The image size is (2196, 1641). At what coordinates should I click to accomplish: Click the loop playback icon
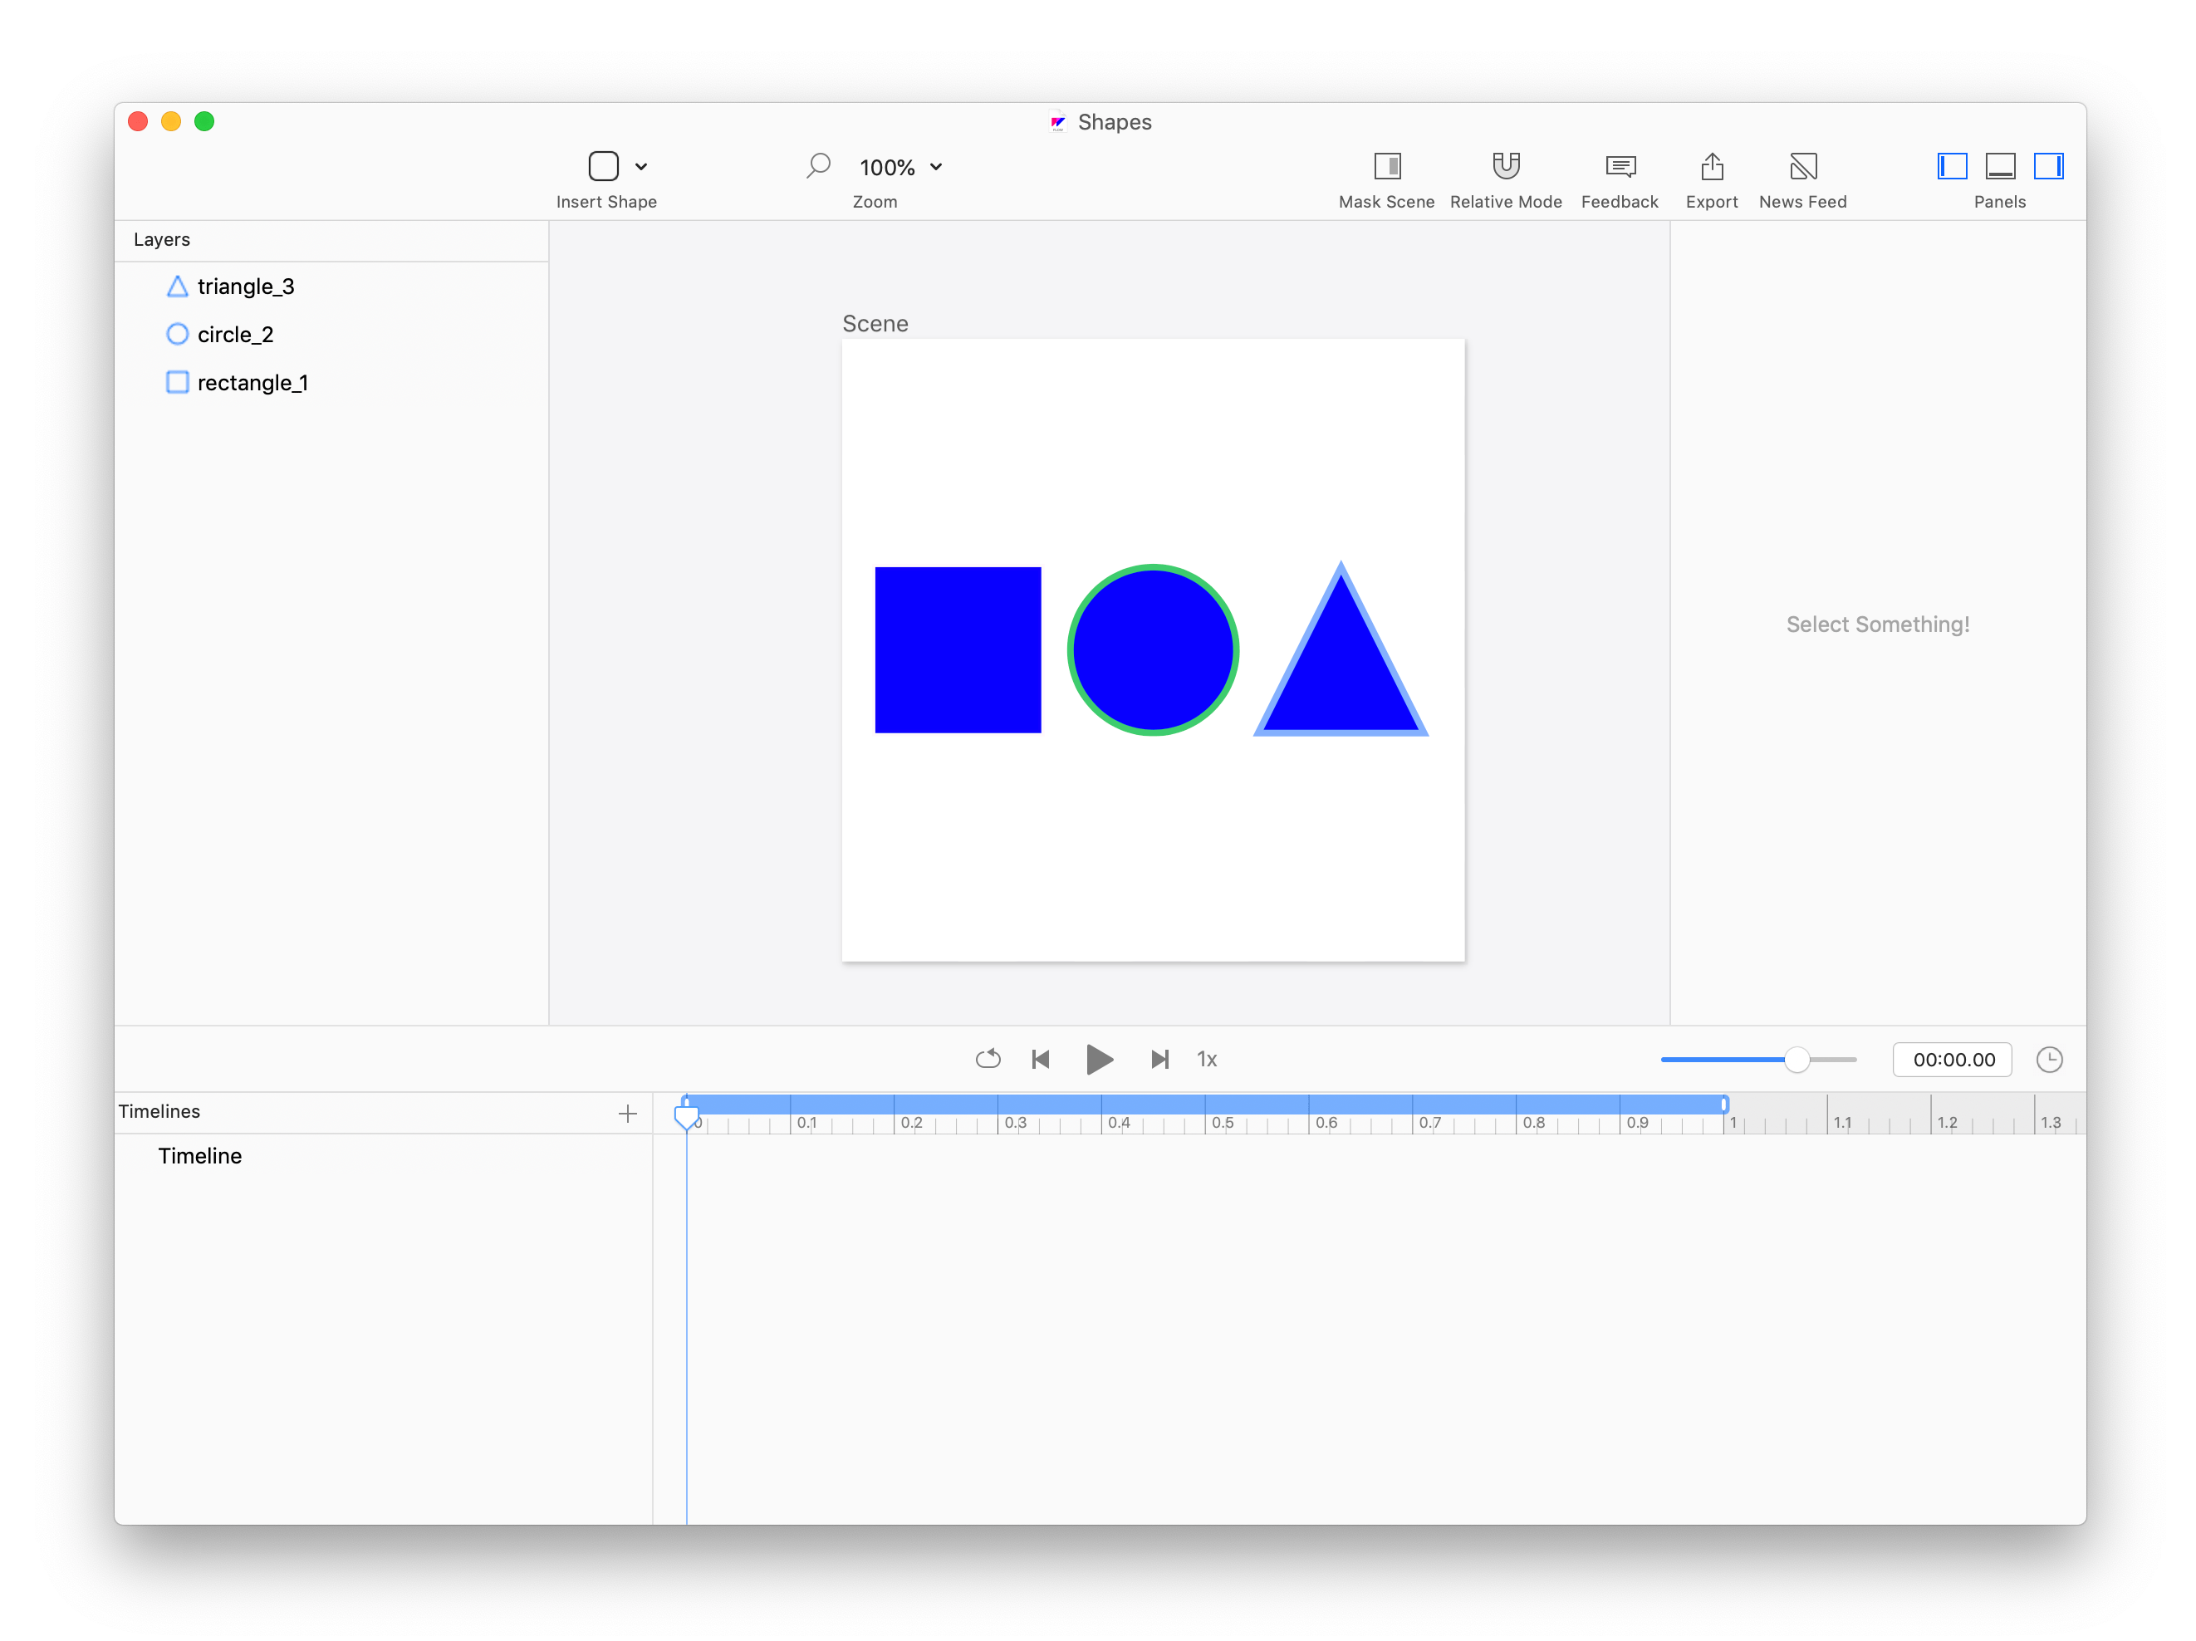(x=988, y=1058)
